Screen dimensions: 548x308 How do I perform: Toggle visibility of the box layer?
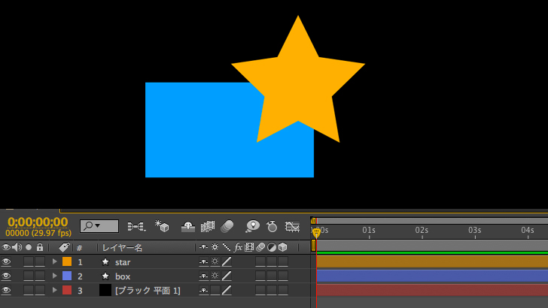[6, 276]
